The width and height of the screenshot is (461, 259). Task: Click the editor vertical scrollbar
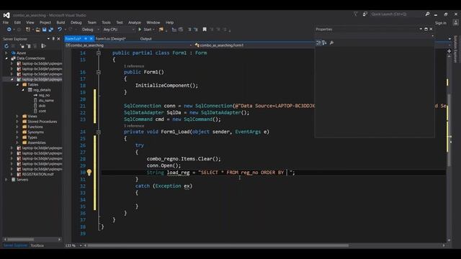[449, 129]
